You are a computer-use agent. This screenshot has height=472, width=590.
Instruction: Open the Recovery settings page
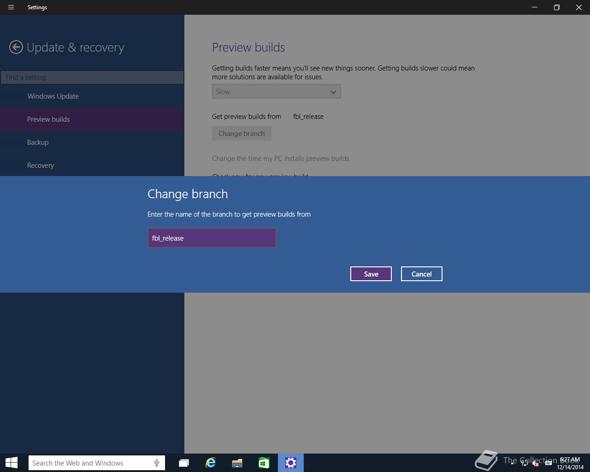[92, 165]
